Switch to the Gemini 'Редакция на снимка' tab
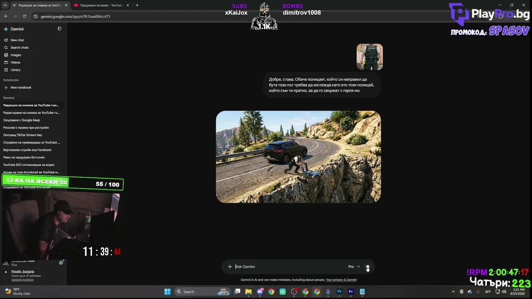 click(39, 5)
